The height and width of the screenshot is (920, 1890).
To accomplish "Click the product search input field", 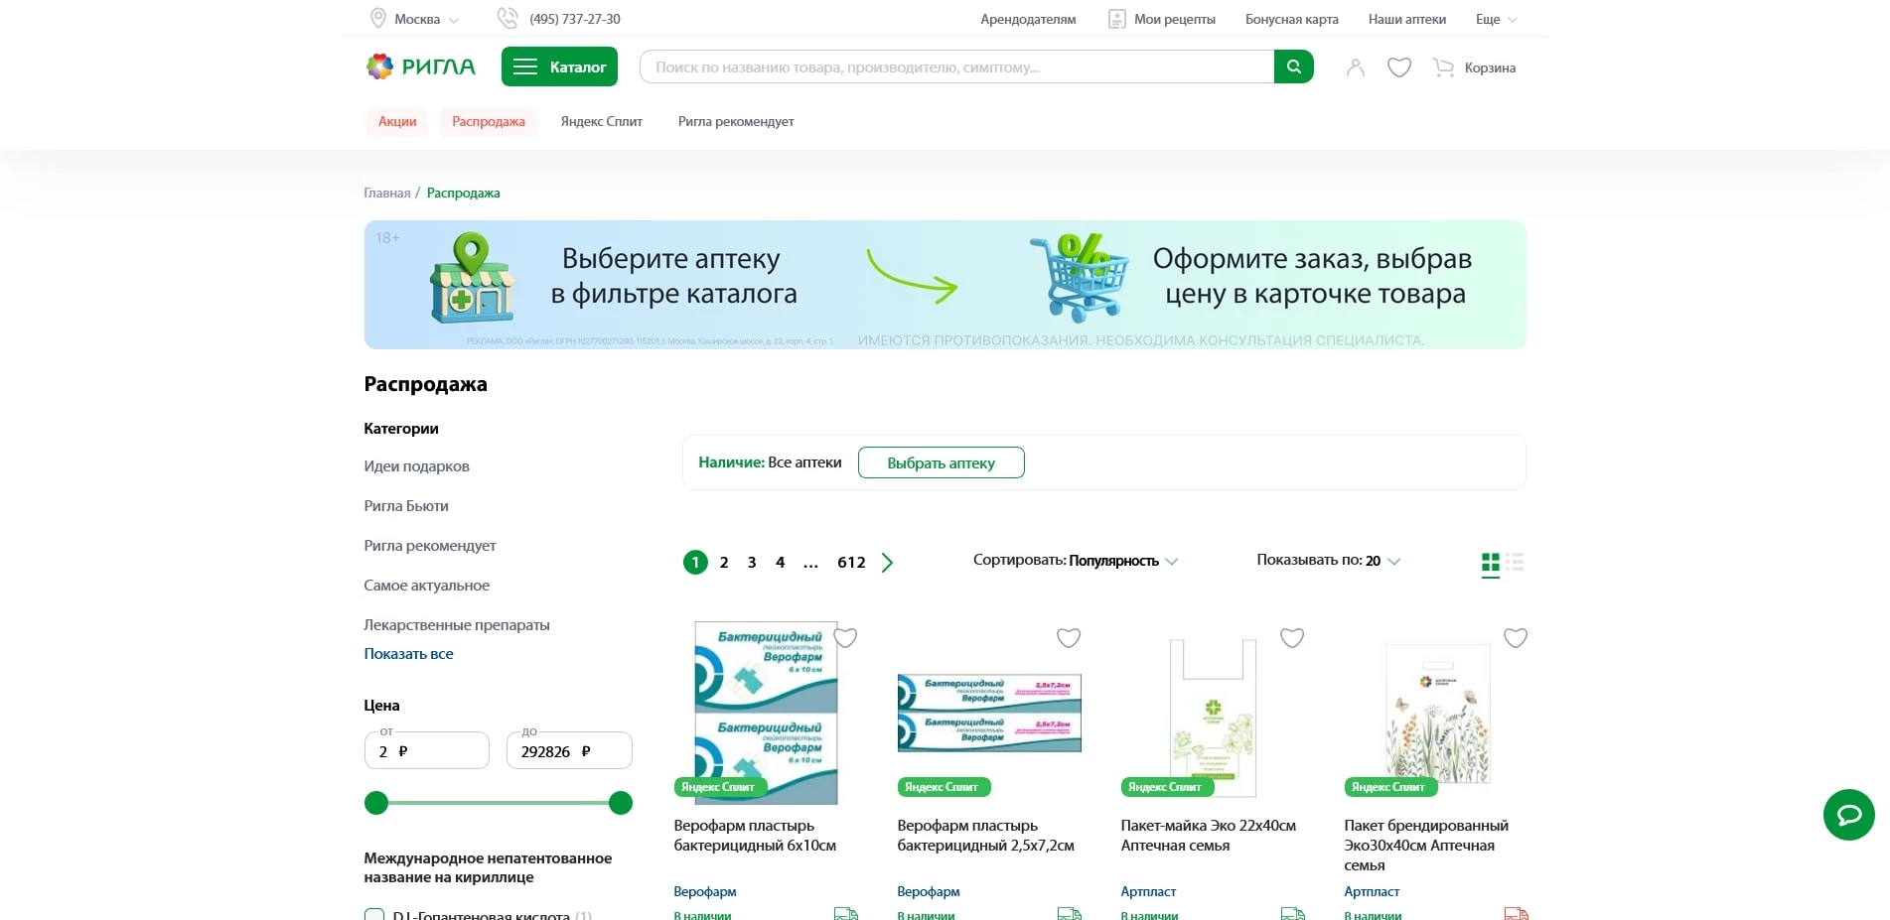I will point(955,66).
